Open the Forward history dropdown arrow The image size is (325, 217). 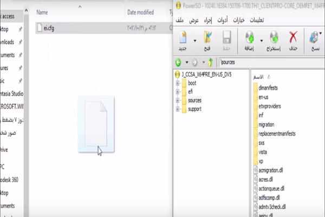pos(204,62)
